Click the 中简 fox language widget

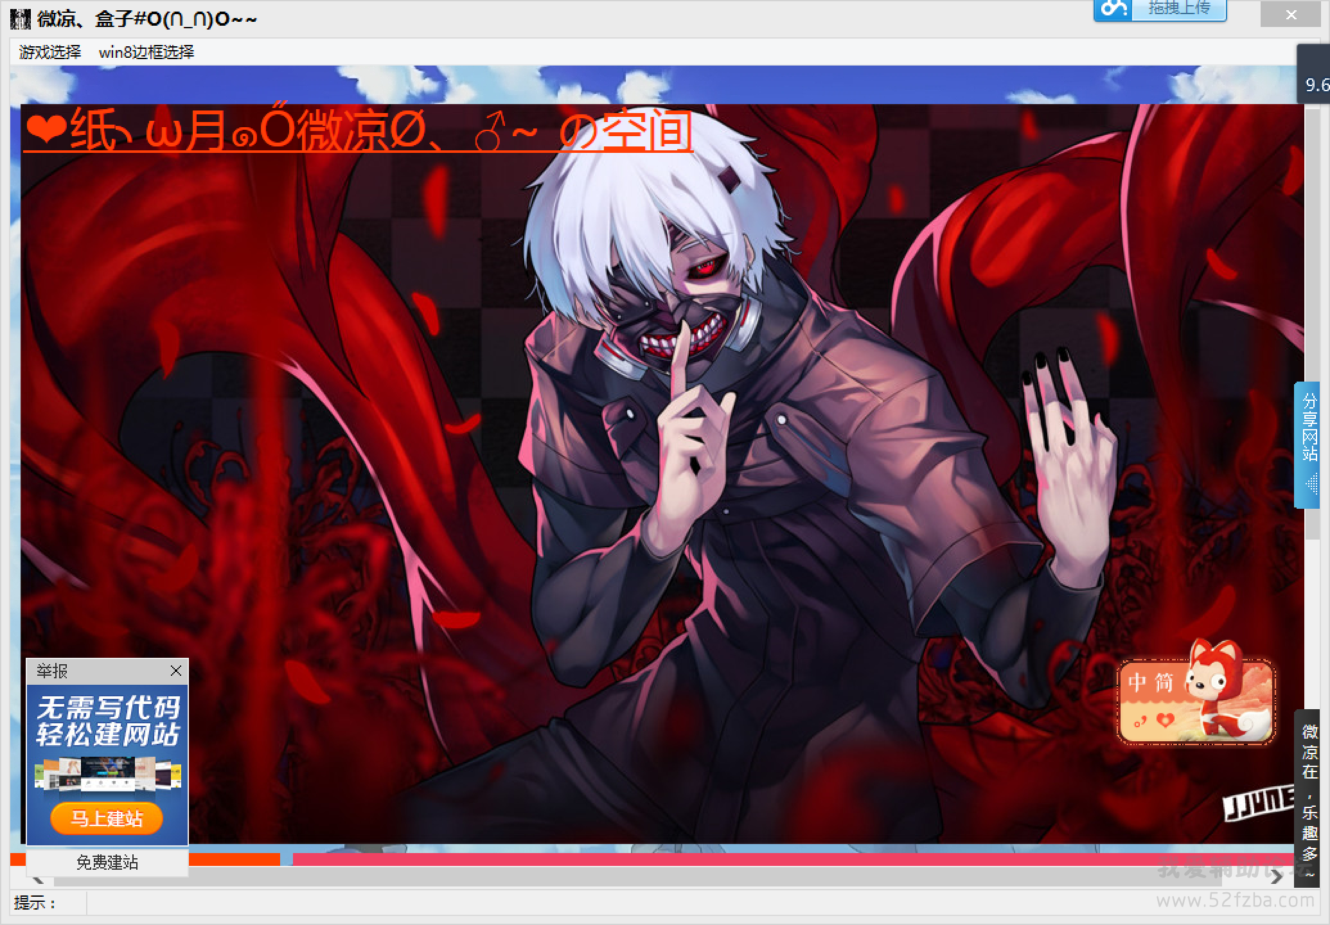click(1196, 692)
